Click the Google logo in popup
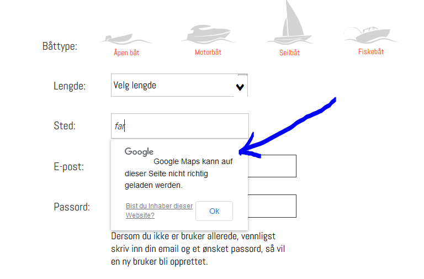 click(139, 152)
